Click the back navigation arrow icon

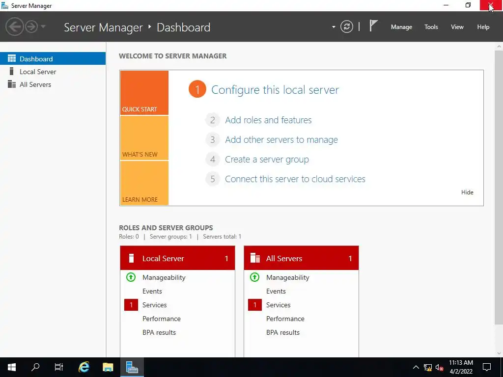point(14,27)
